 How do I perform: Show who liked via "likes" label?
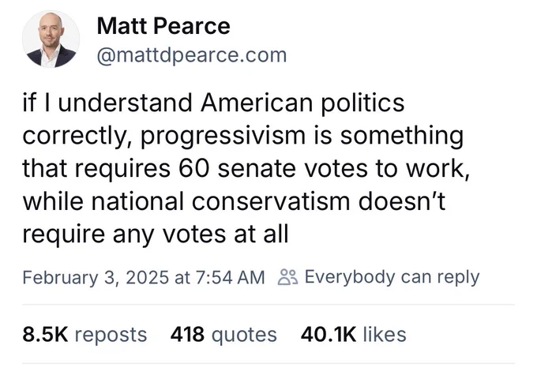tap(385, 334)
